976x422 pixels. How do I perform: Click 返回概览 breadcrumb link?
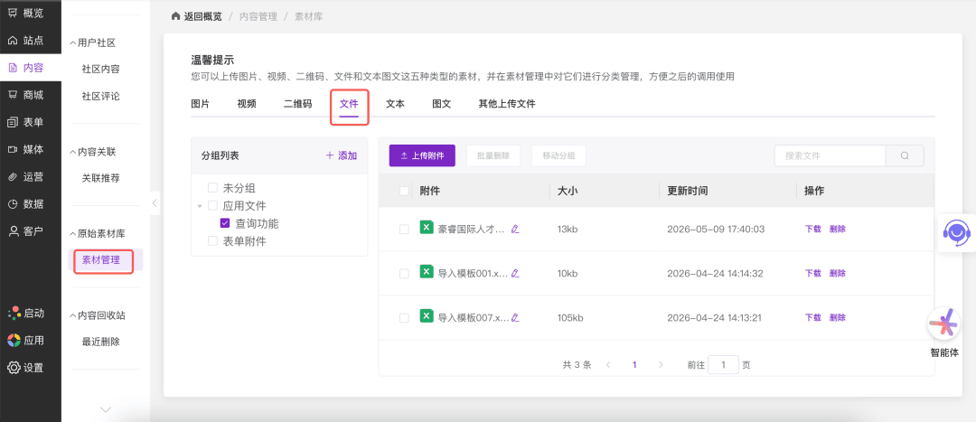(203, 16)
